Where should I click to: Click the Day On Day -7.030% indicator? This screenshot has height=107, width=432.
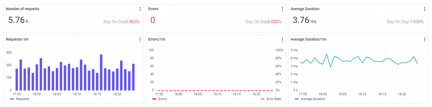pyautogui.click(x=405, y=22)
